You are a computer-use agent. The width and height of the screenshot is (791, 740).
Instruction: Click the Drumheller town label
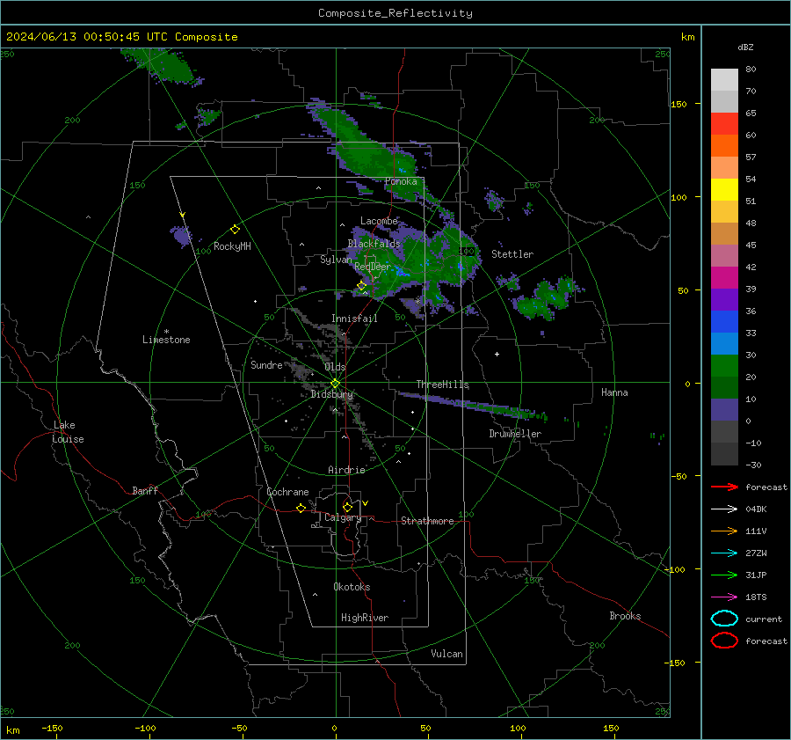[515, 434]
